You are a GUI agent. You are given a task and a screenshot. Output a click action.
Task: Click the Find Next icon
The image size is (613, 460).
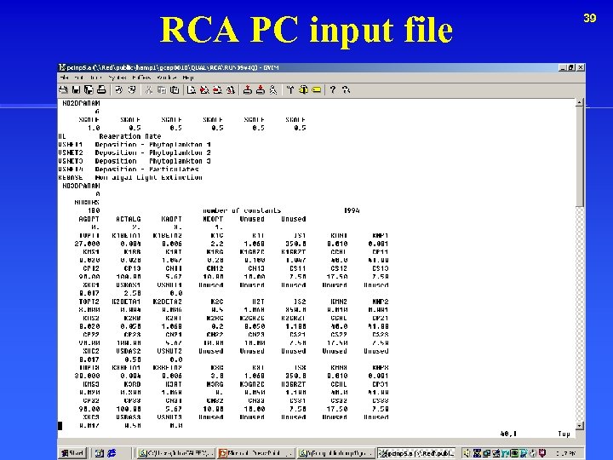204,90
